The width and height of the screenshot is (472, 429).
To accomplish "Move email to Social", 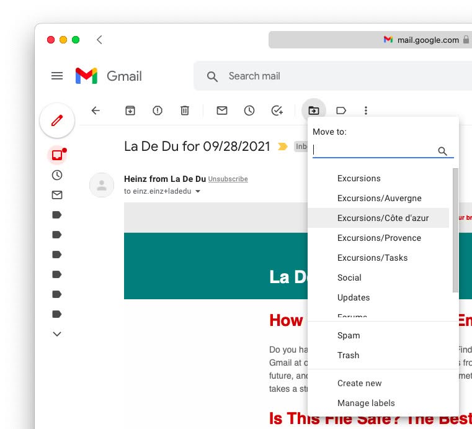I will coord(378,278).
